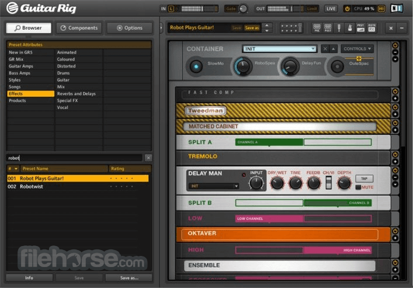
Task: Switch to the Options tab
Action: coord(129,28)
